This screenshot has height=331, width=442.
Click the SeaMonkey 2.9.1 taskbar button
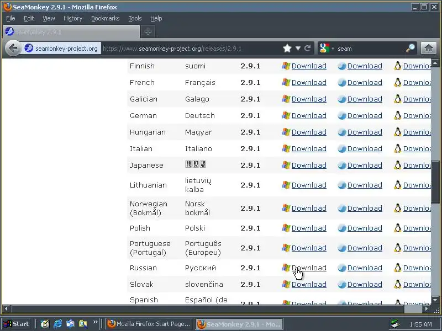pyautogui.click(x=240, y=324)
